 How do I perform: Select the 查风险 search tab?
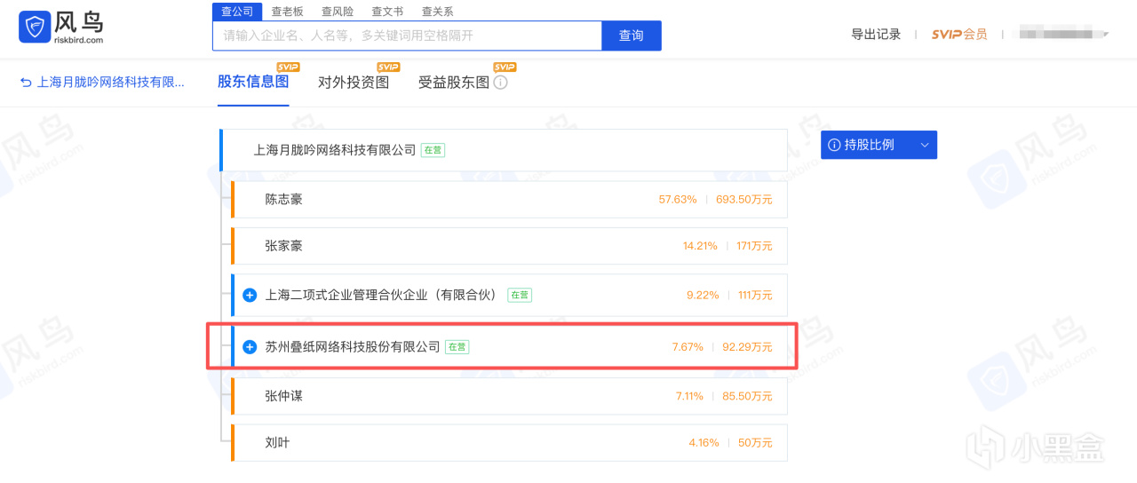337,12
